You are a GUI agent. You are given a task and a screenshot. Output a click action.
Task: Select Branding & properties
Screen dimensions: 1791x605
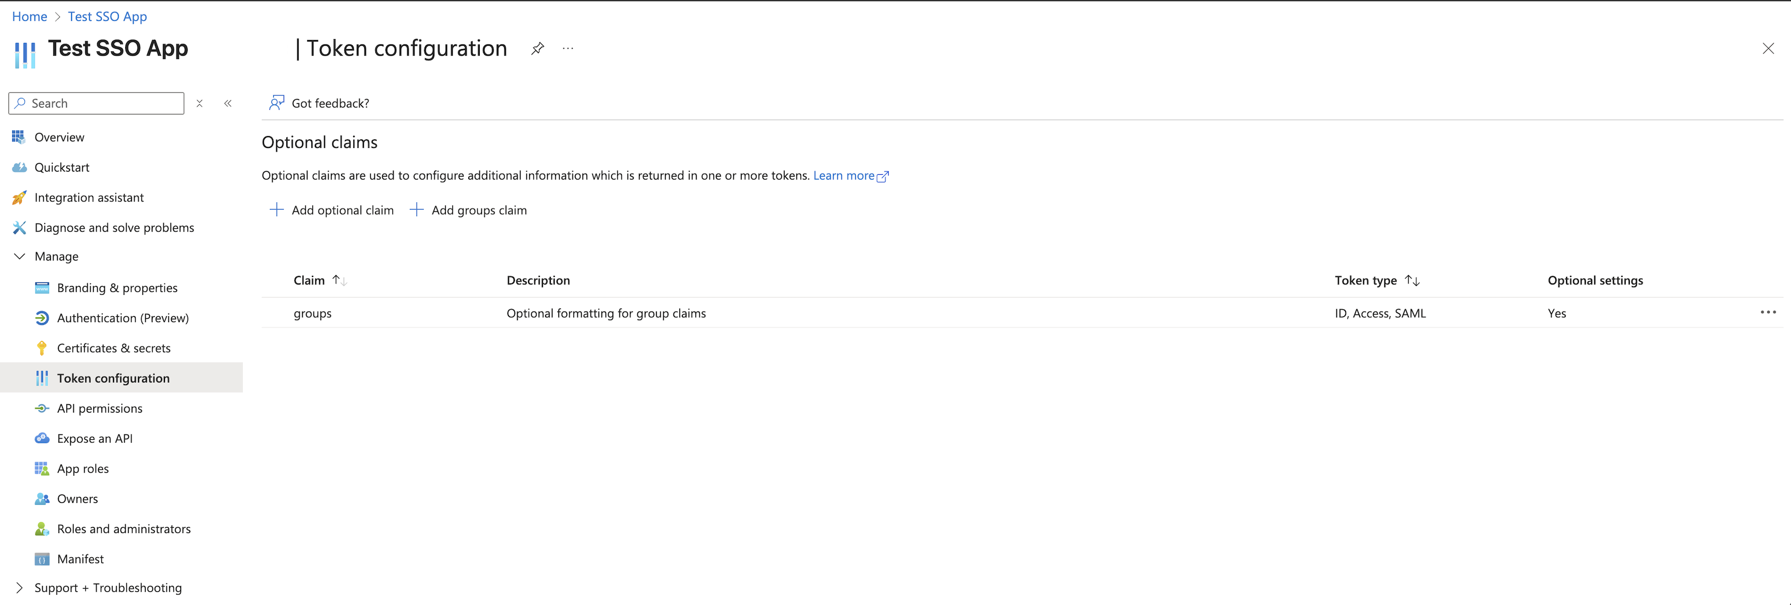pos(117,288)
